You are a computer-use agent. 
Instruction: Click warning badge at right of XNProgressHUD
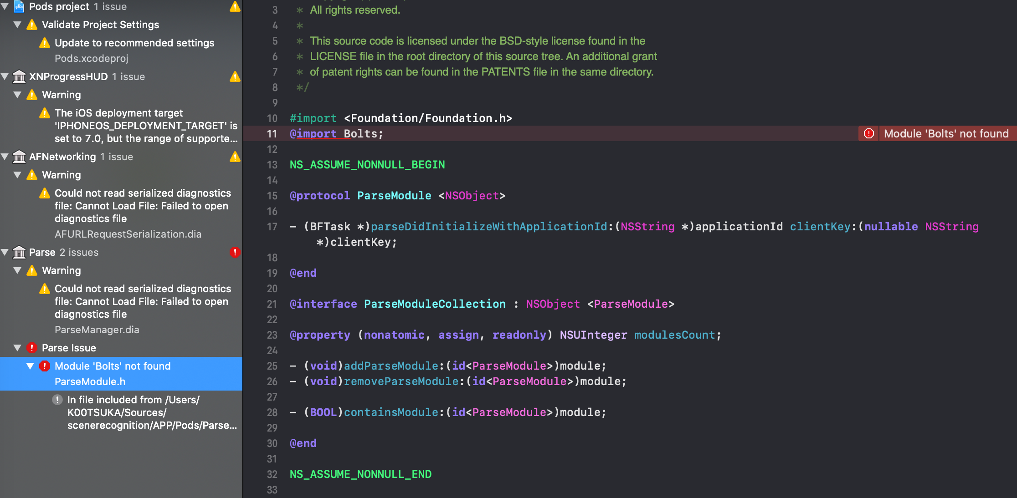(235, 76)
